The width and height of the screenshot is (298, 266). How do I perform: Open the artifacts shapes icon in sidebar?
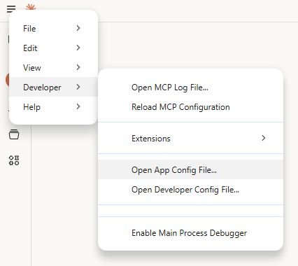pyautogui.click(x=14, y=160)
